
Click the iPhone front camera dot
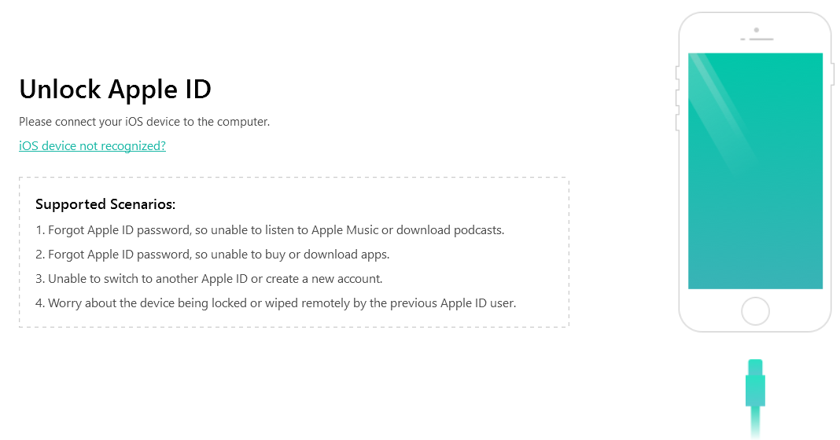[x=756, y=30]
